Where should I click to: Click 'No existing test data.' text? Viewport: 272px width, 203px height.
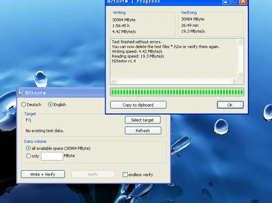(x=45, y=131)
